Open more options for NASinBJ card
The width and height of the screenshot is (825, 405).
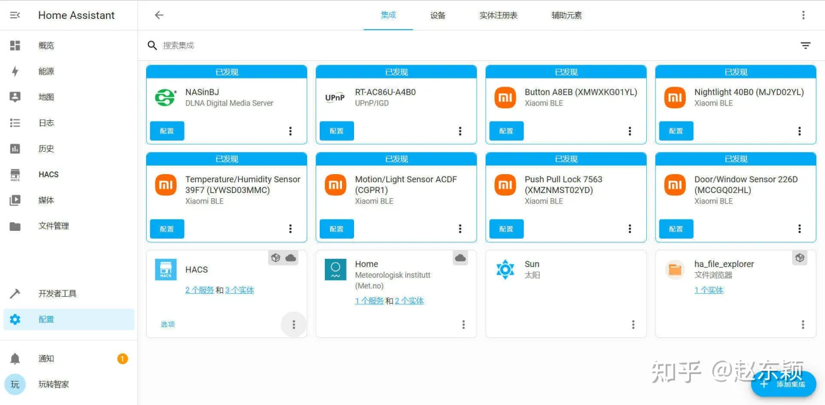[x=290, y=131]
